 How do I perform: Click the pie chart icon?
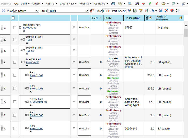point(172,11)
